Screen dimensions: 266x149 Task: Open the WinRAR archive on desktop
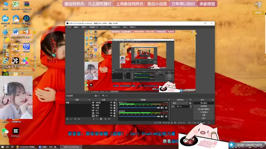26,6
